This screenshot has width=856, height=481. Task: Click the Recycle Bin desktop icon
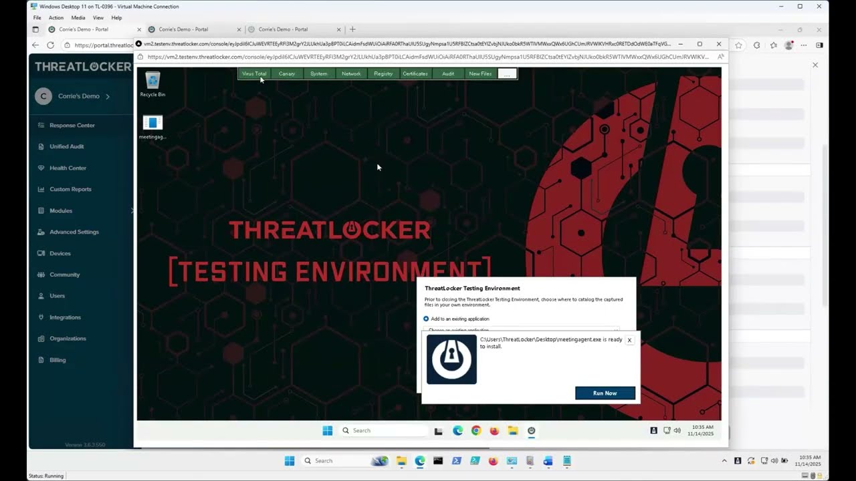[x=152, y=84]
